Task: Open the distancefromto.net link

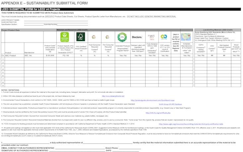Action: tap(113, 96)
